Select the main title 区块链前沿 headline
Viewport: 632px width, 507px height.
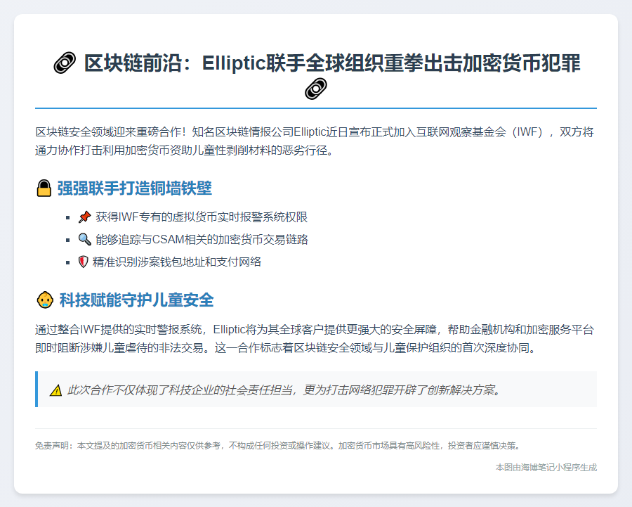pos(316,75)
